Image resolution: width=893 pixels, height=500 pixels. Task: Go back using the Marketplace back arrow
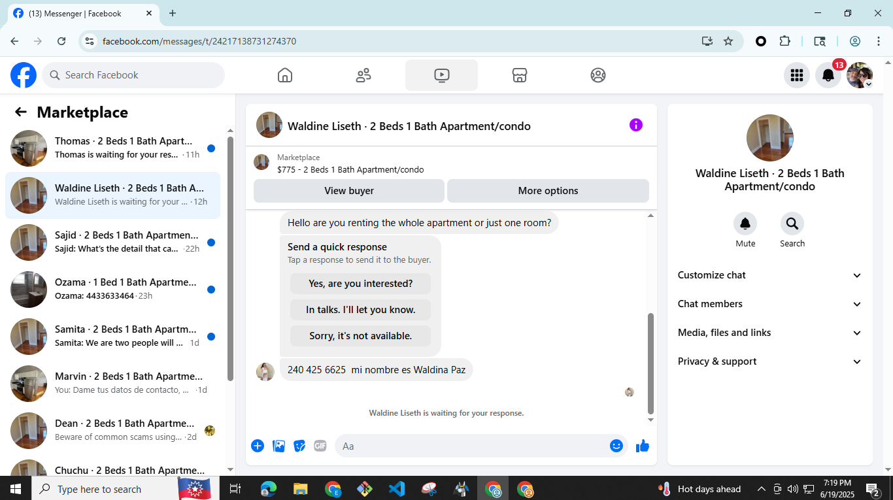(x=21, y=112)
